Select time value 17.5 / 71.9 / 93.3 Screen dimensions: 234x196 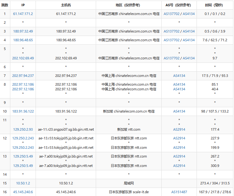(x=215, y=76)
